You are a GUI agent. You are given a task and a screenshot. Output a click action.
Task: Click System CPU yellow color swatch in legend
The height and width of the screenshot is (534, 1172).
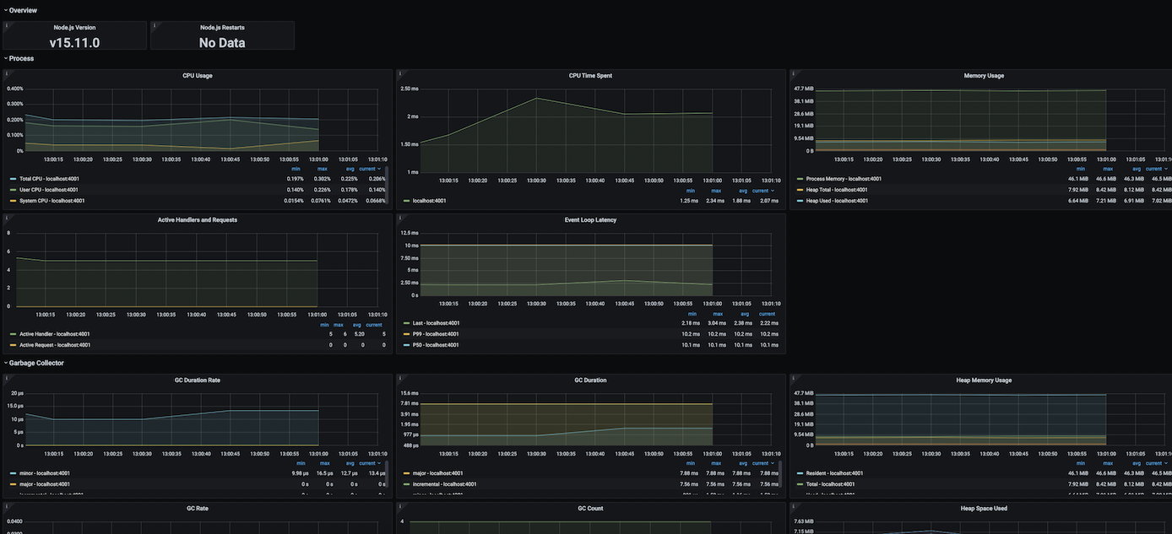pyautogui.click(x=13, y=201)
